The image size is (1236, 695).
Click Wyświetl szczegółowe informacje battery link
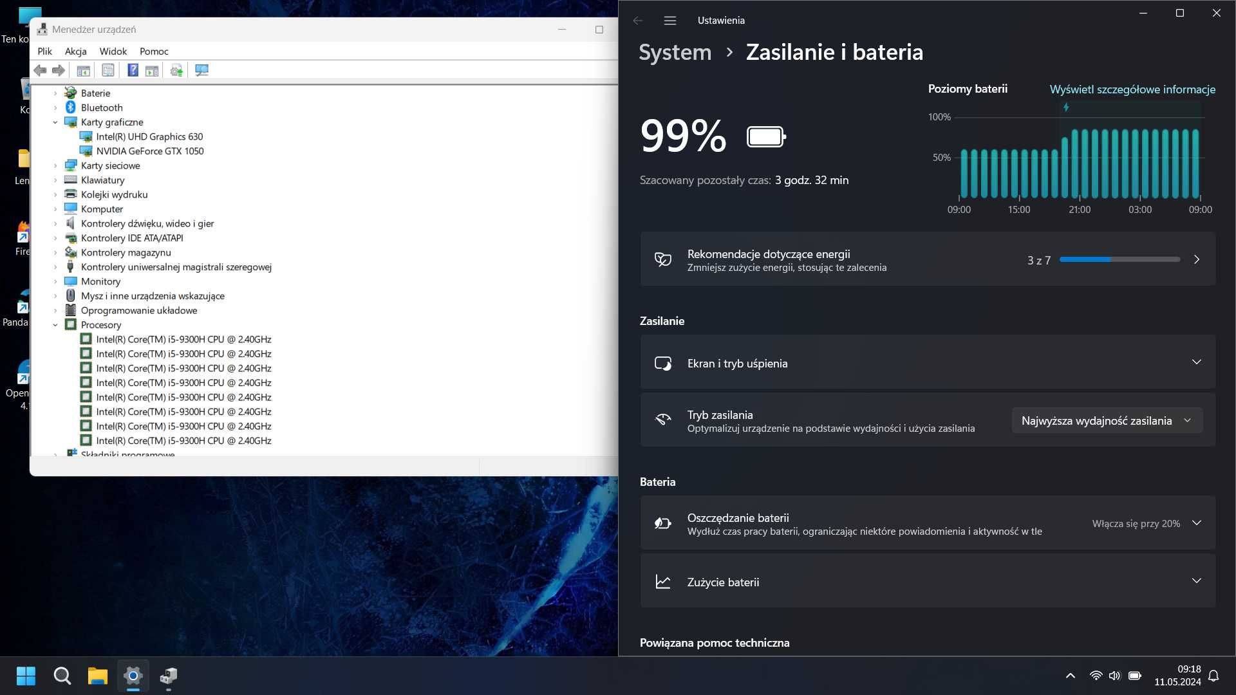pos(1133,89)
